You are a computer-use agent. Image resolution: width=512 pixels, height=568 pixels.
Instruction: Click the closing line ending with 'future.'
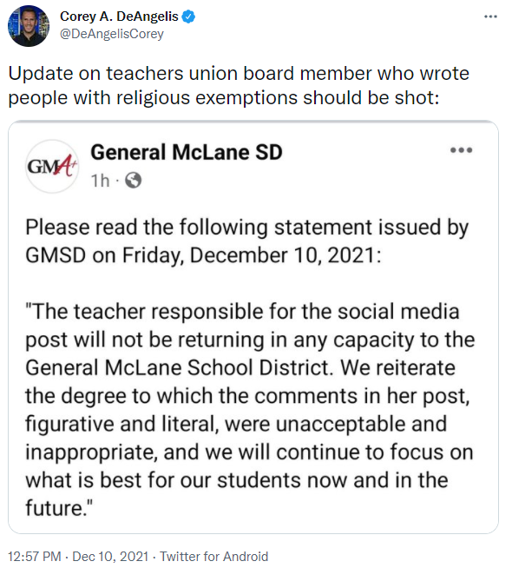pos(59,508)
